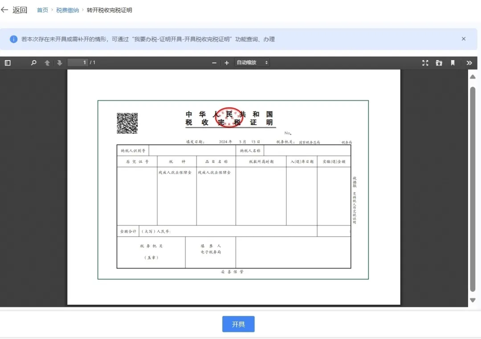
Task: Expand zoom options using the stepper arrows
Action: 266,62
